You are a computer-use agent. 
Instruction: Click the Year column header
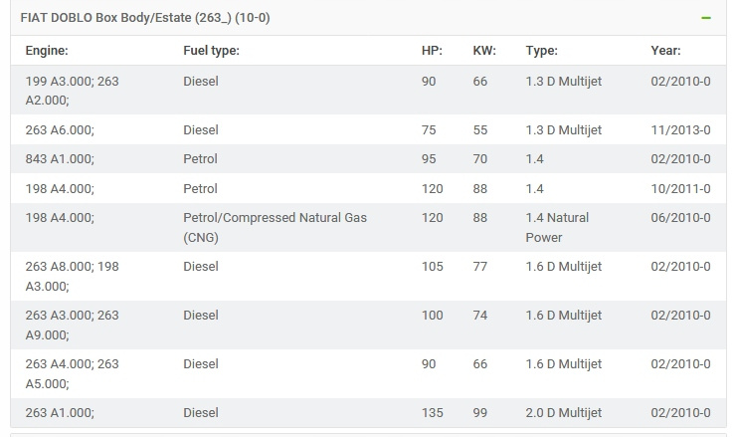(665, 51)
